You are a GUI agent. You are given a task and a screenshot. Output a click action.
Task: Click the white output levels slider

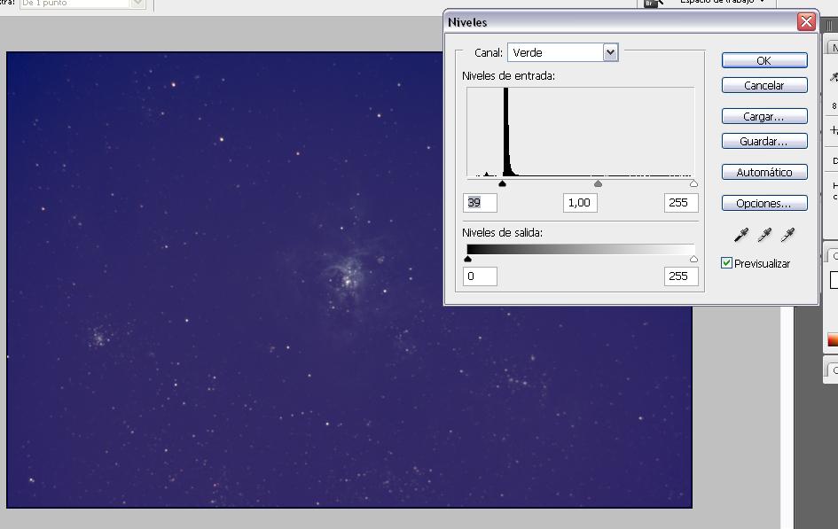coord(693,259)
